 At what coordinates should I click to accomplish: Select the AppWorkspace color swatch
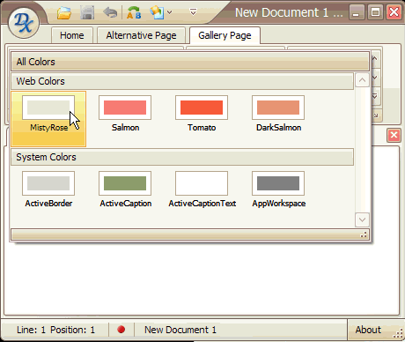click(278, 183)
